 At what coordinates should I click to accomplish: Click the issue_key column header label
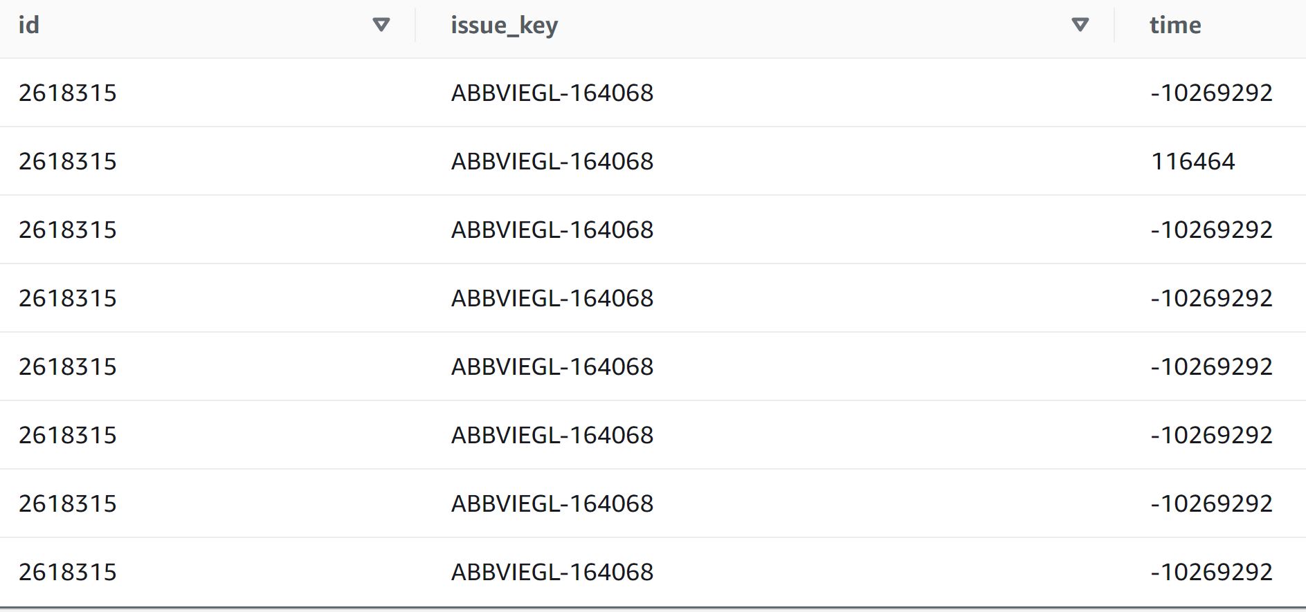504,26
